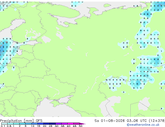
Task: Click the '35' legend scale label
Action: coord(62,126)
